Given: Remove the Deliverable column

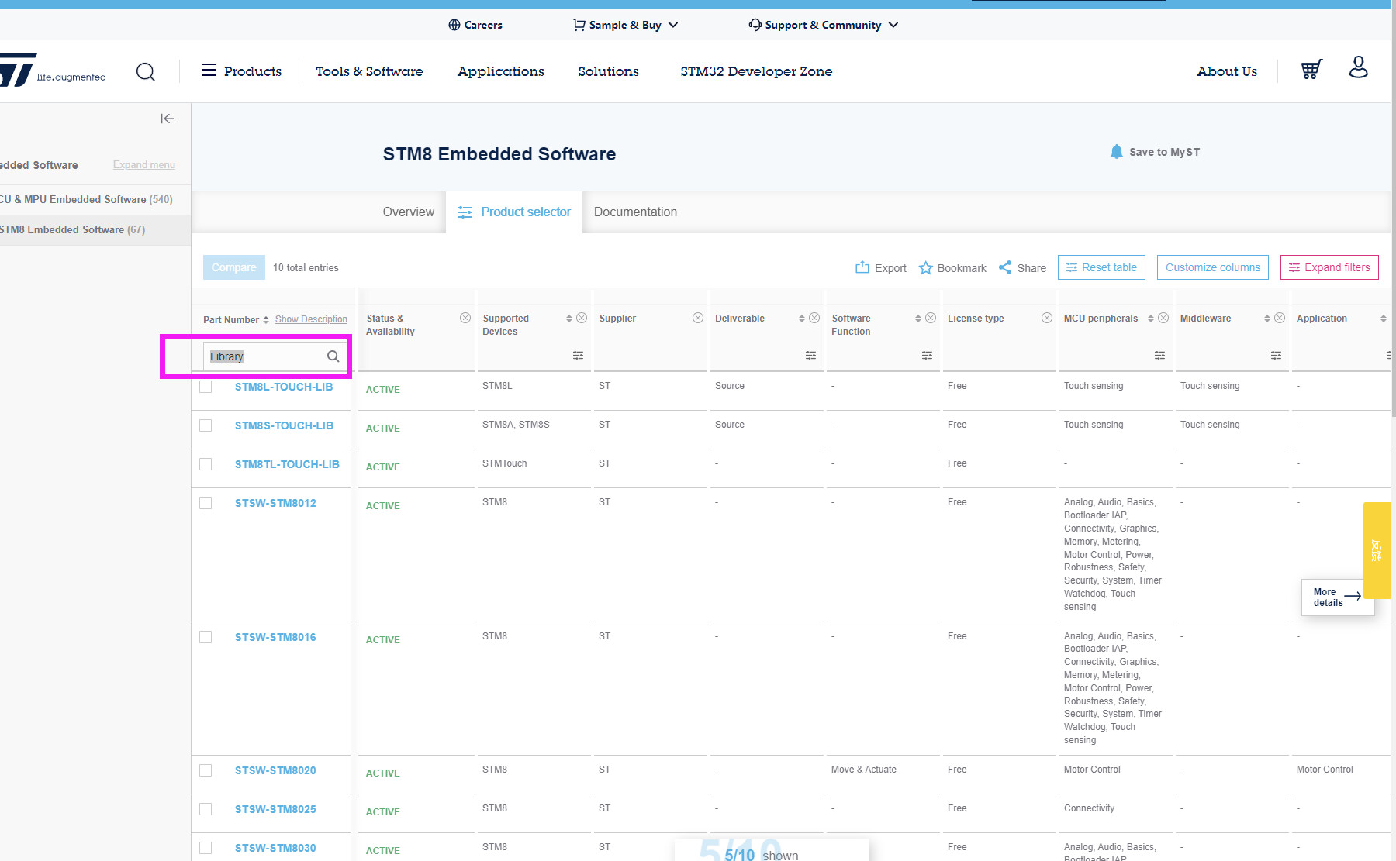Looking at the screenshot, I should point(814,318).
